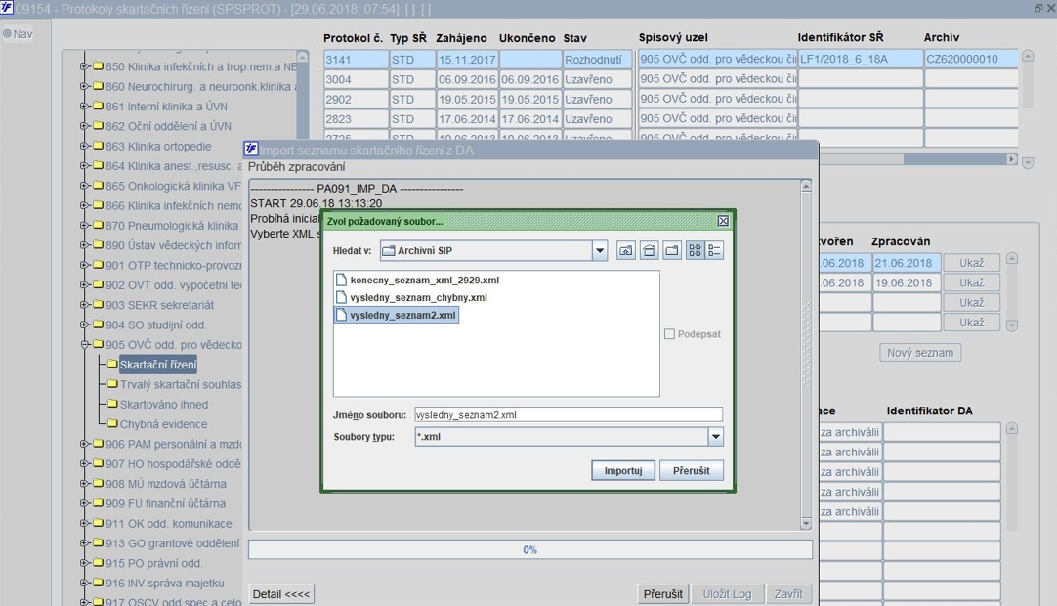Collapse the 905 OVČ odd. tree node
This screenshot has width=1057, height=606.
click(85, 345)
